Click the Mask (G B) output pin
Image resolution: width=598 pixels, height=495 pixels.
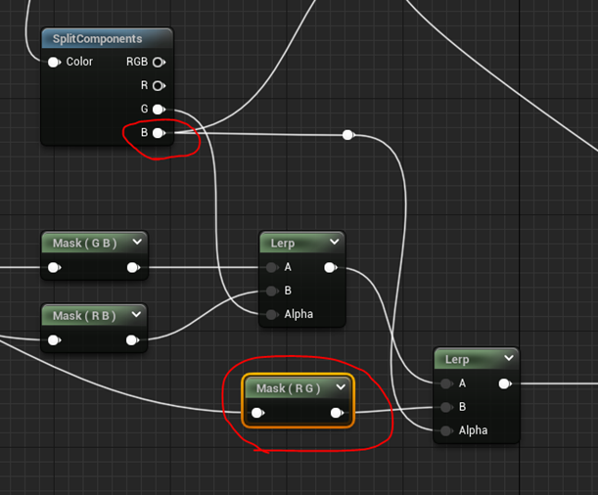click(x=133, y=267)
